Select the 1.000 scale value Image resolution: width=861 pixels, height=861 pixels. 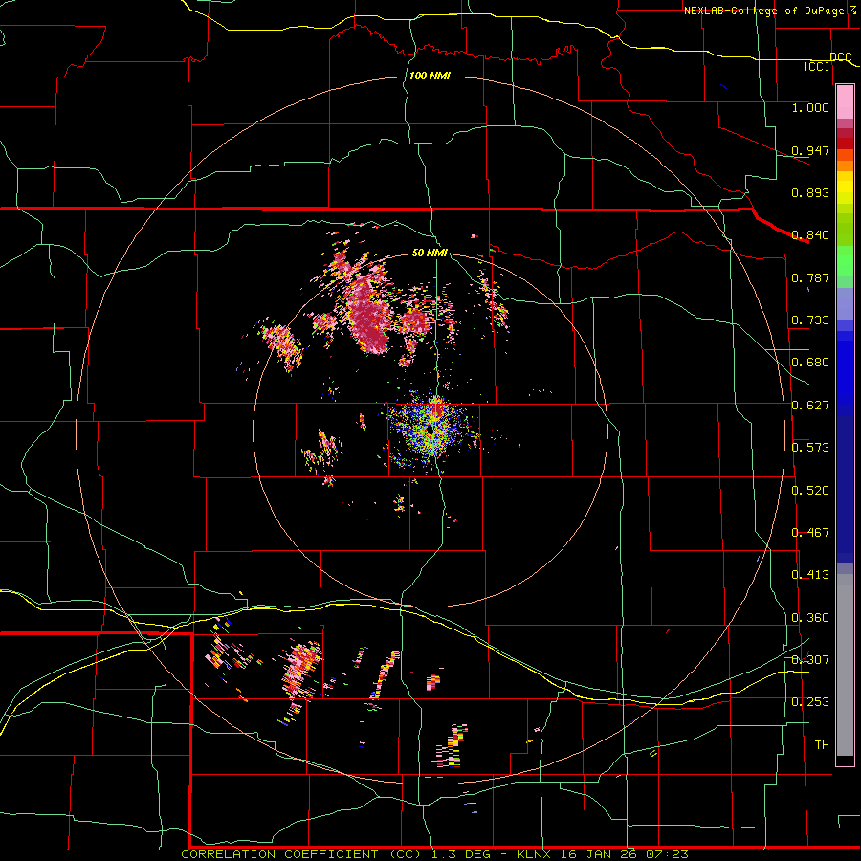(x=810, y=107)
